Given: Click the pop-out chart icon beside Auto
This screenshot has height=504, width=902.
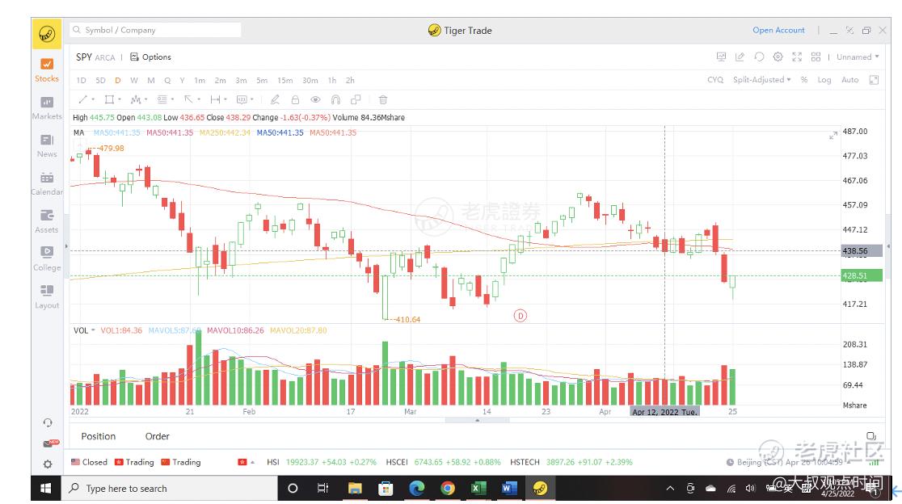Looking at the screenshot, I should pyautogui.click(x=874, y=80).
